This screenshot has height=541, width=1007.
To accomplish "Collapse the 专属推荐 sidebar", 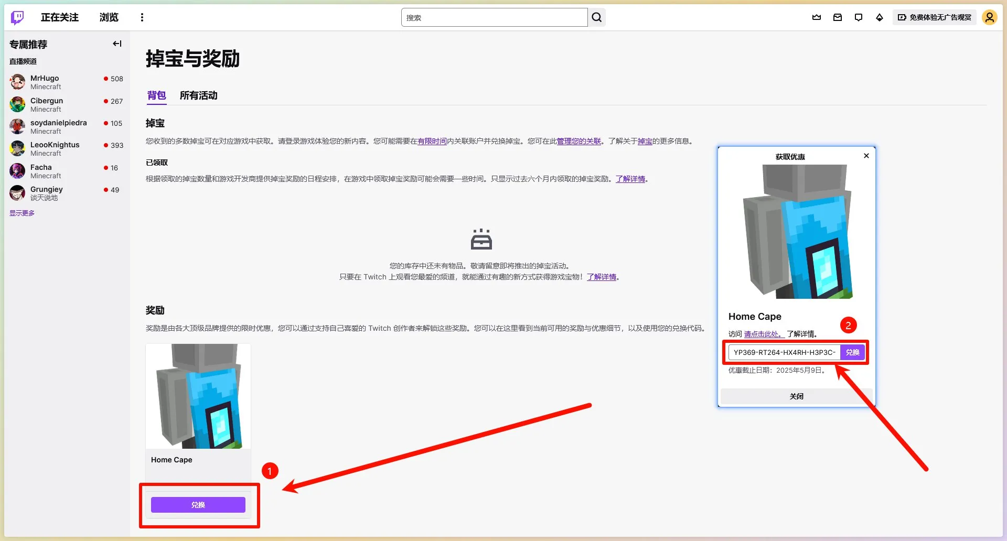I will 116,44.
